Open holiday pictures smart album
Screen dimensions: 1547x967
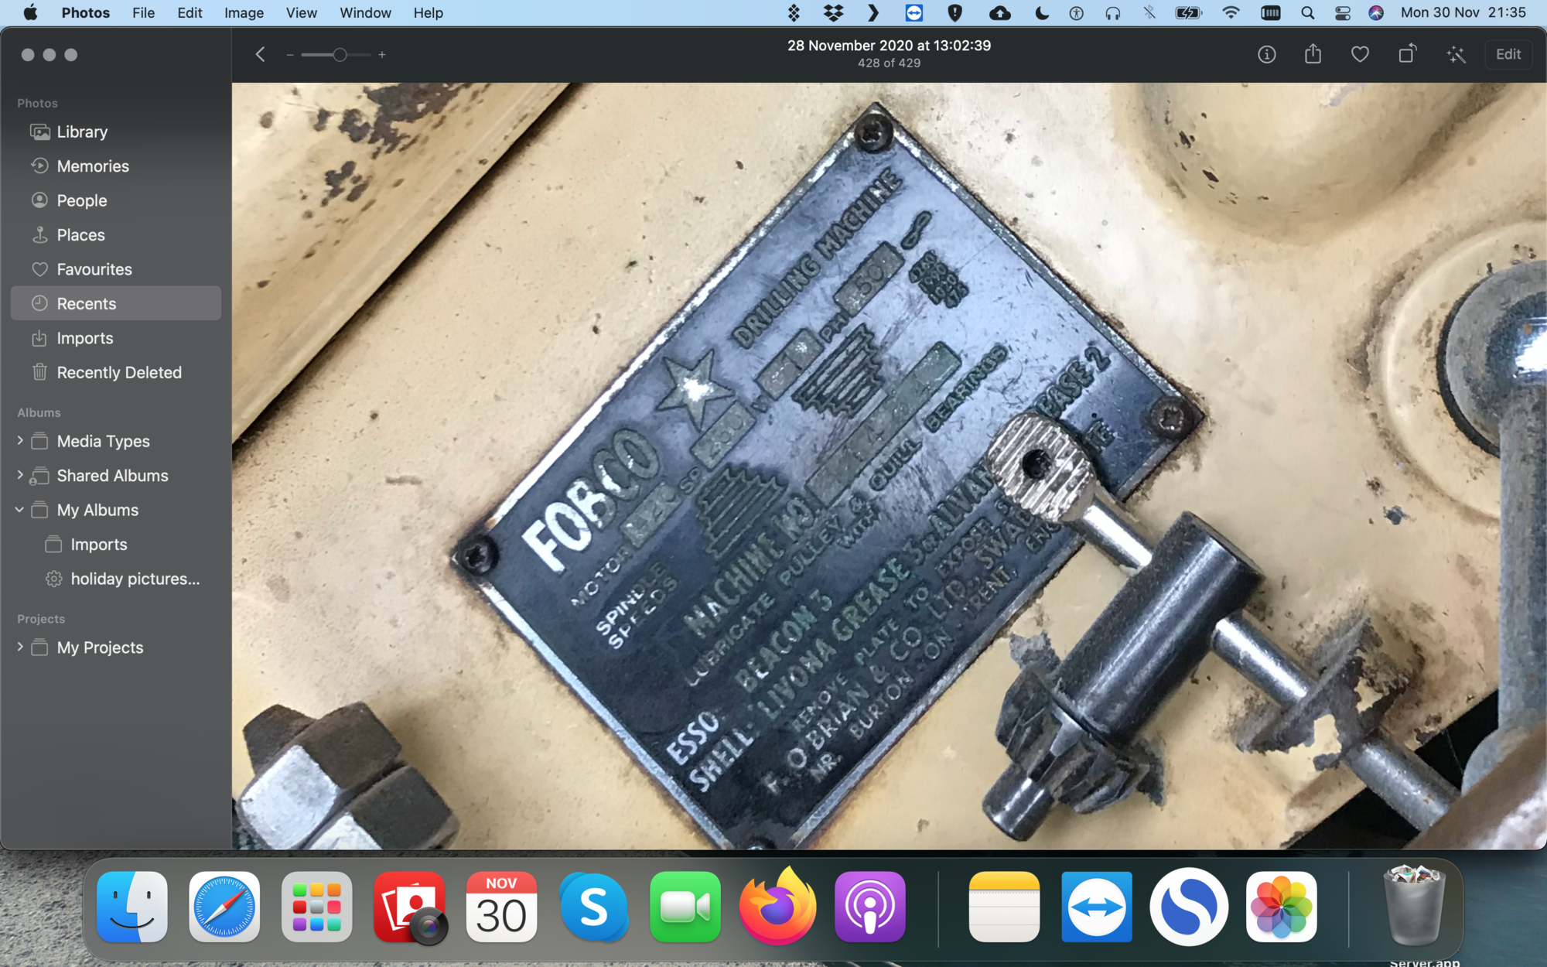(116, 579)
